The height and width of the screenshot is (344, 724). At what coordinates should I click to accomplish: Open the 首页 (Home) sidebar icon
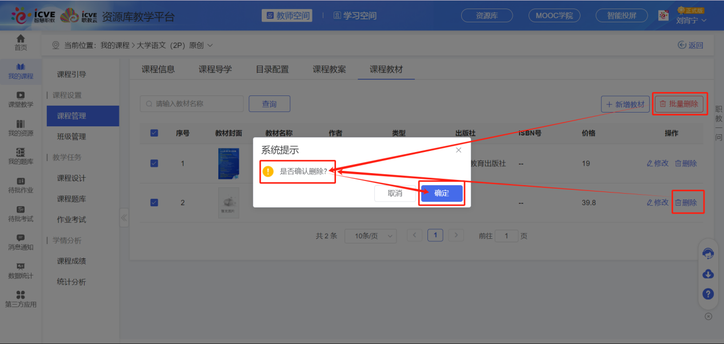(x=21, y=43)
